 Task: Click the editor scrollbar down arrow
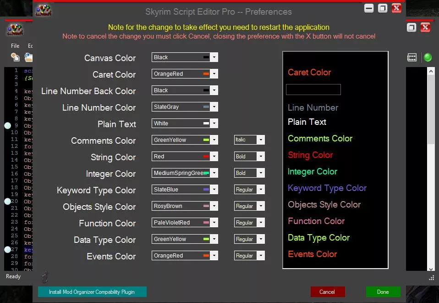click(x=431, y=269)
